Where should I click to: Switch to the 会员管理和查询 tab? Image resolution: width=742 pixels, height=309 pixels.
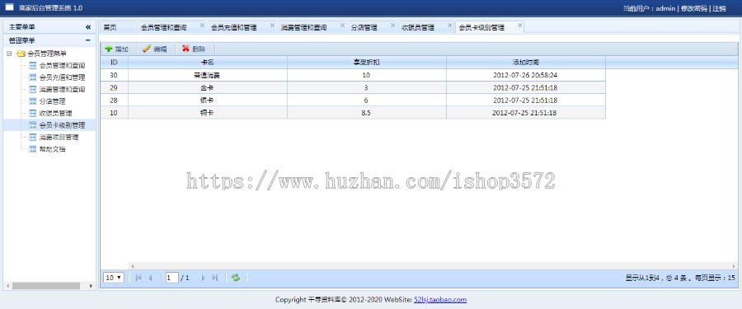(x=164, y=27)
